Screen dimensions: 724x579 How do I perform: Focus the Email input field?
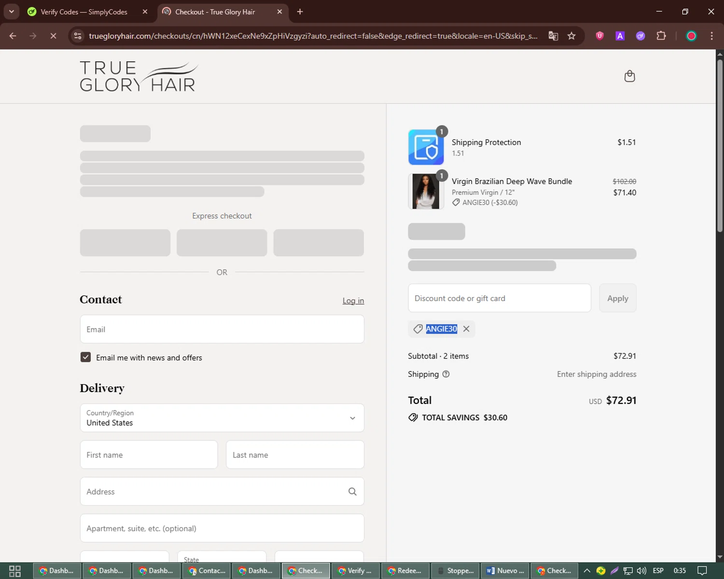222,329
